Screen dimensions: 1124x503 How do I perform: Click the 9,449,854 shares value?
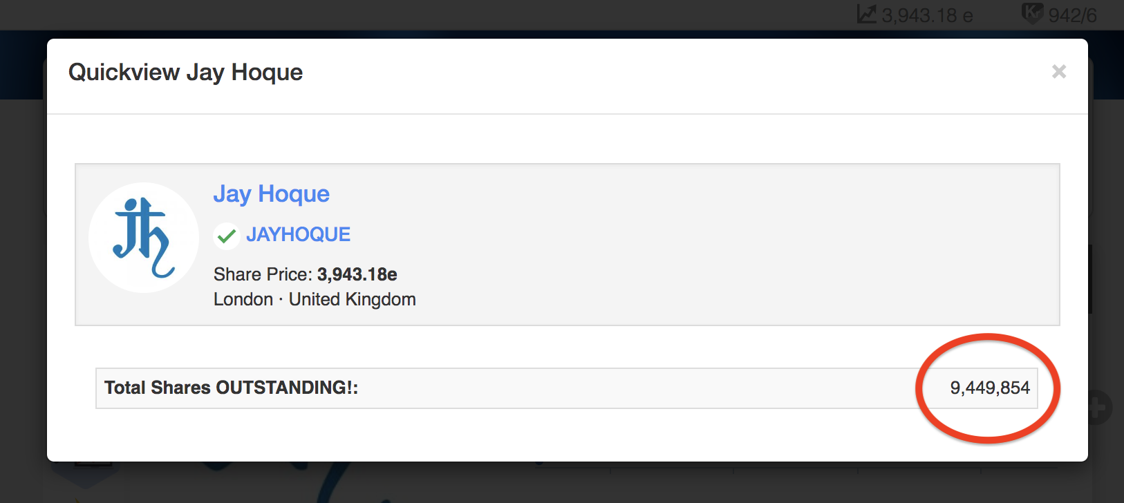989,388
